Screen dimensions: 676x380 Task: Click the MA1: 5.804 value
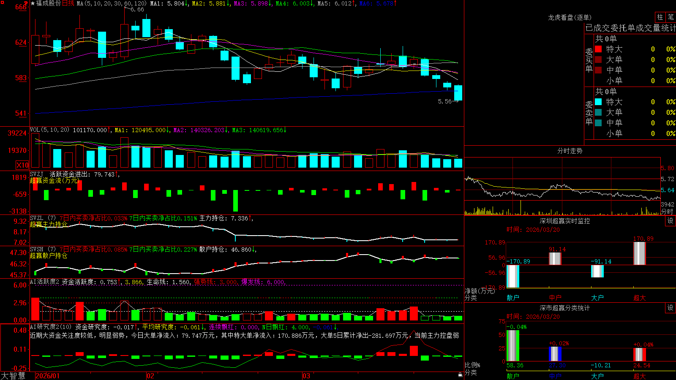(x=169, y=3)
